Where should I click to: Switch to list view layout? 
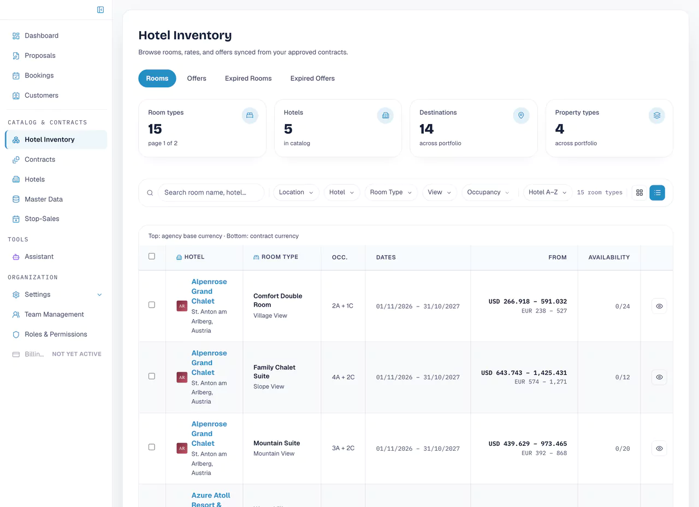[x=657, y=192]
